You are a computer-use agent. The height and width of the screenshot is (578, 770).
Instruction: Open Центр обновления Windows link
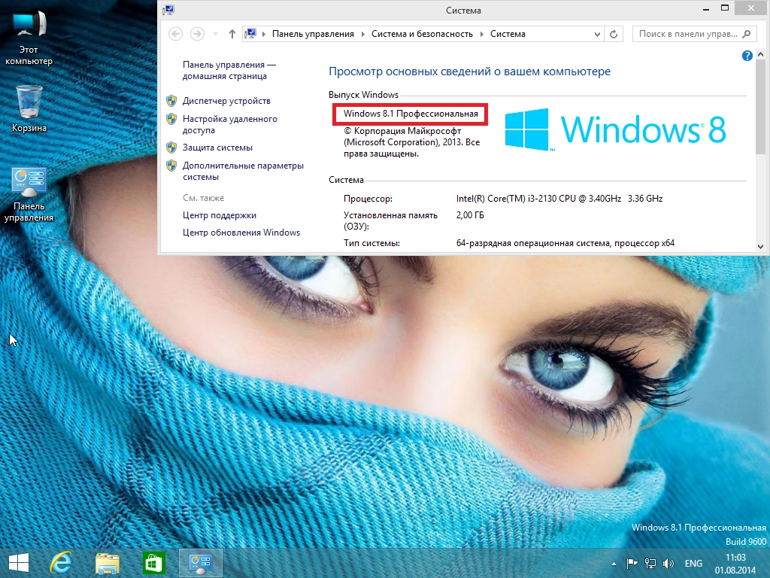[x=241, y=233]
